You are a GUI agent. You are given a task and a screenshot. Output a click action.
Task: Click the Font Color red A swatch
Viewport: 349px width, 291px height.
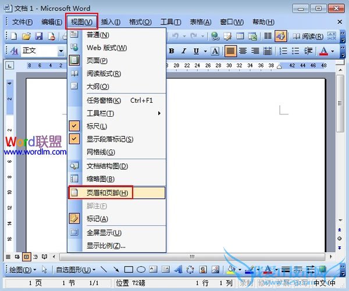[x=324, y=51]
